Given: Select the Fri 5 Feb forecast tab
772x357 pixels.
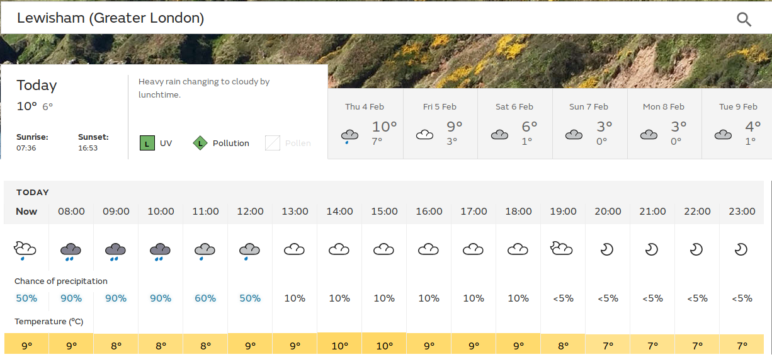Looking at the screenshot, I should pos(440,123).
